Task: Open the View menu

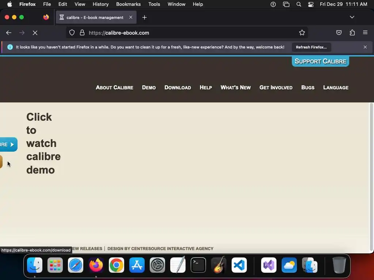Action: pyautogui.click(x=80, y=4)
